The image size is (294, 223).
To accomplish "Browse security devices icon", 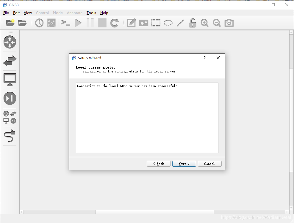I will tap(10, 98).
